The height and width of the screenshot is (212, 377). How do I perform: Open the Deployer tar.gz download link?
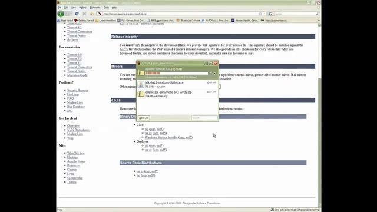(148, 150)
